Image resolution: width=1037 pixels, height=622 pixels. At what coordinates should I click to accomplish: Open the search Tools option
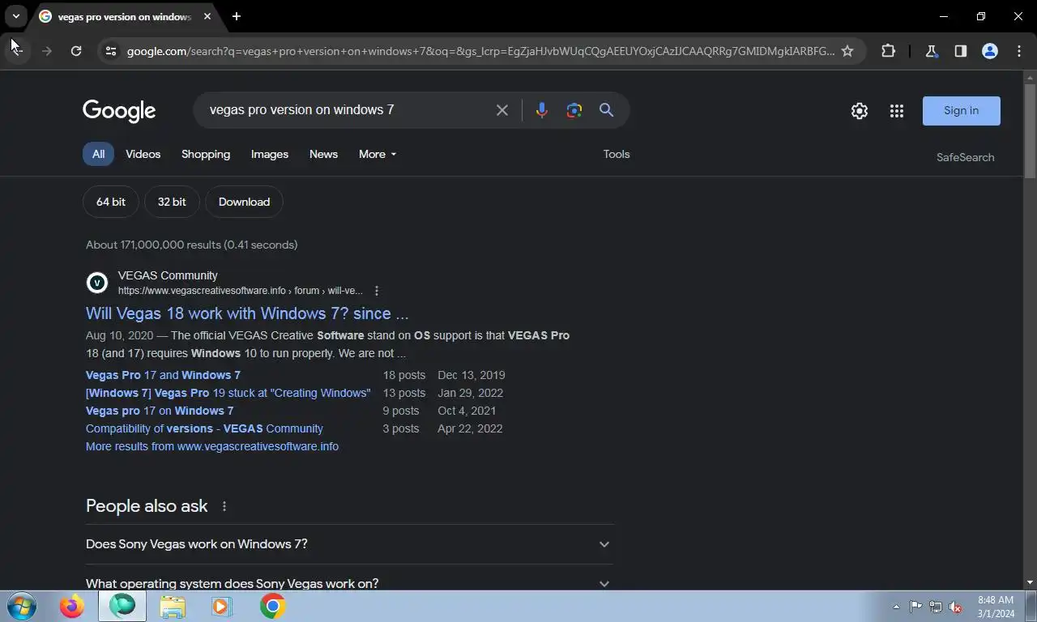[x=617, y=154]
